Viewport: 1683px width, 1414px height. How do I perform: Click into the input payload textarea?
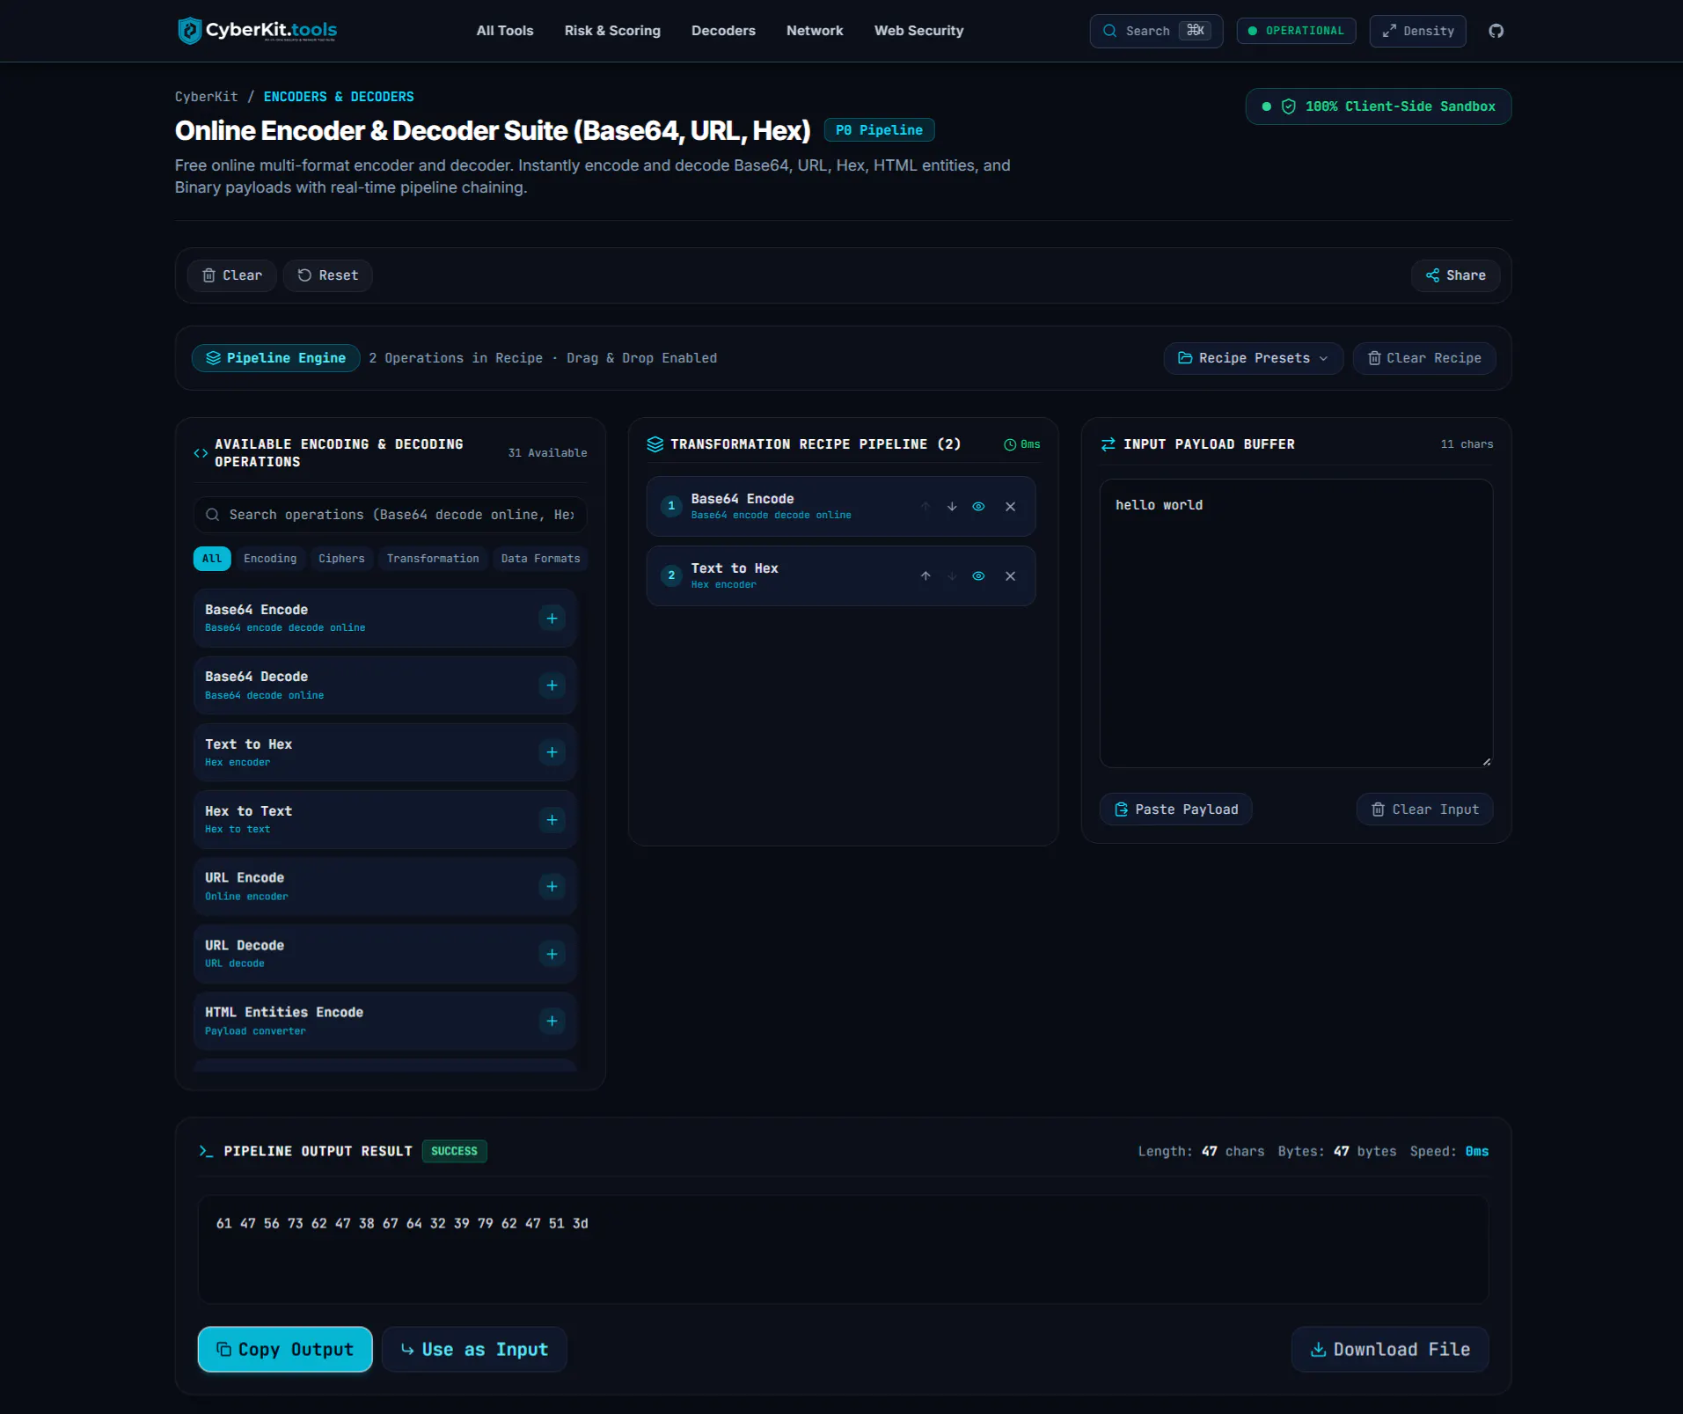click(1296, 623)
